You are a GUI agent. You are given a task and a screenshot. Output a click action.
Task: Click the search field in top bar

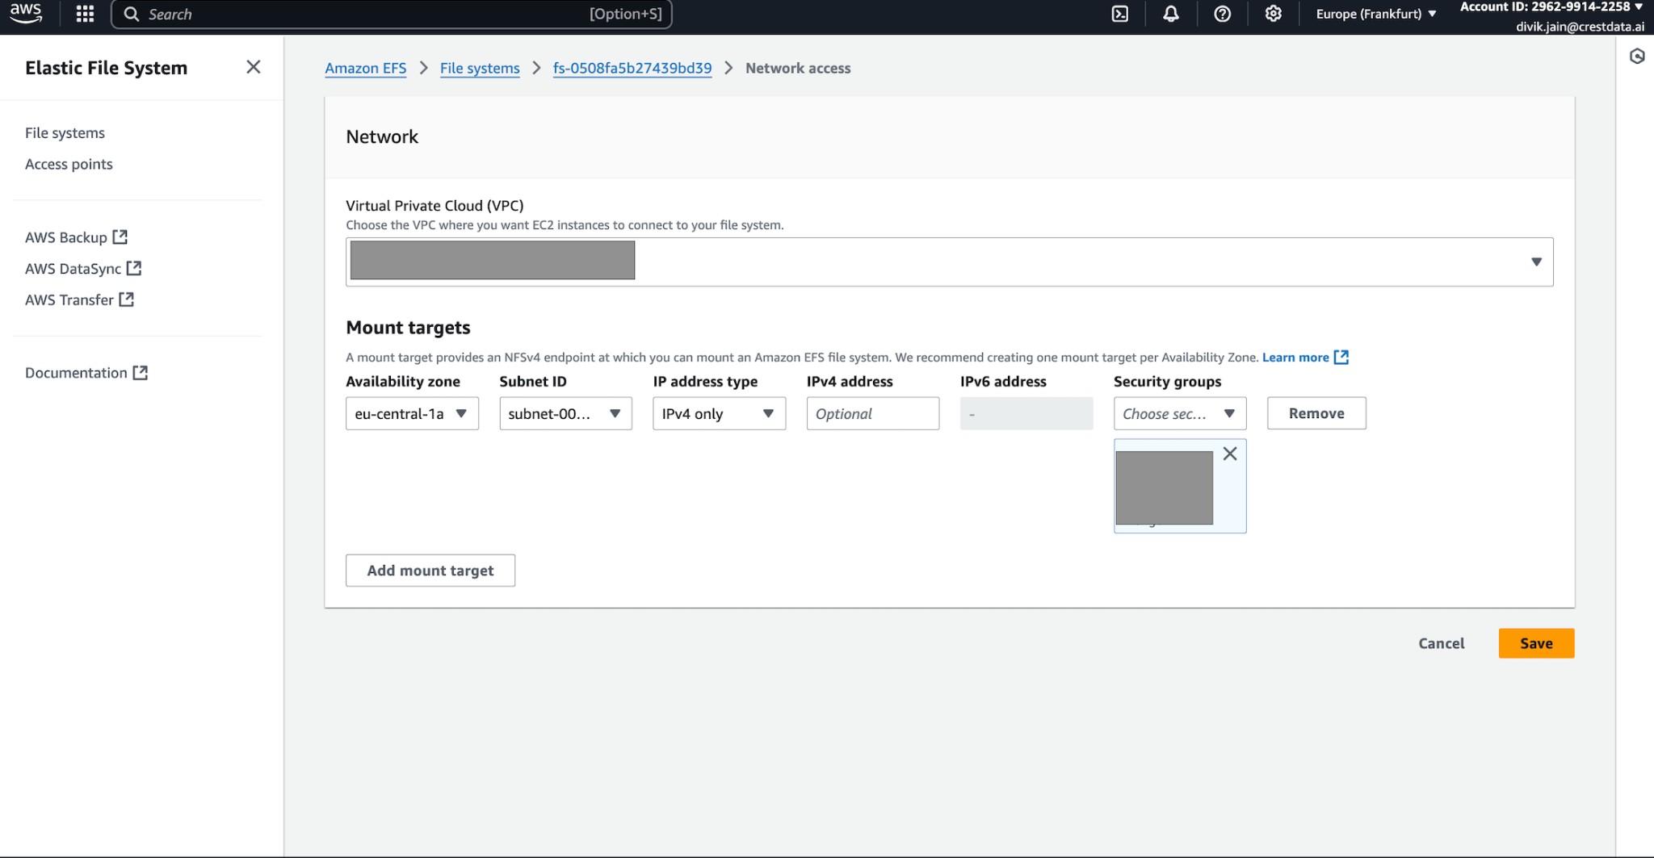tap(391, 14)
